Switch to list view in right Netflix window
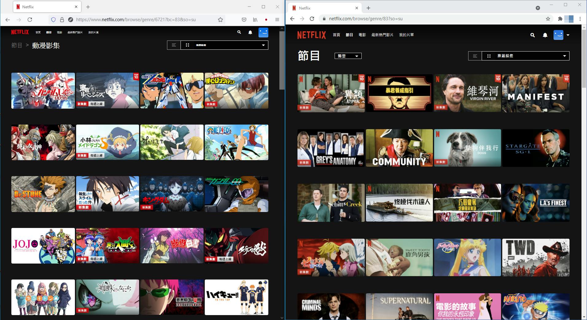This screenshot has height=320, width=587. click(475, 56)
